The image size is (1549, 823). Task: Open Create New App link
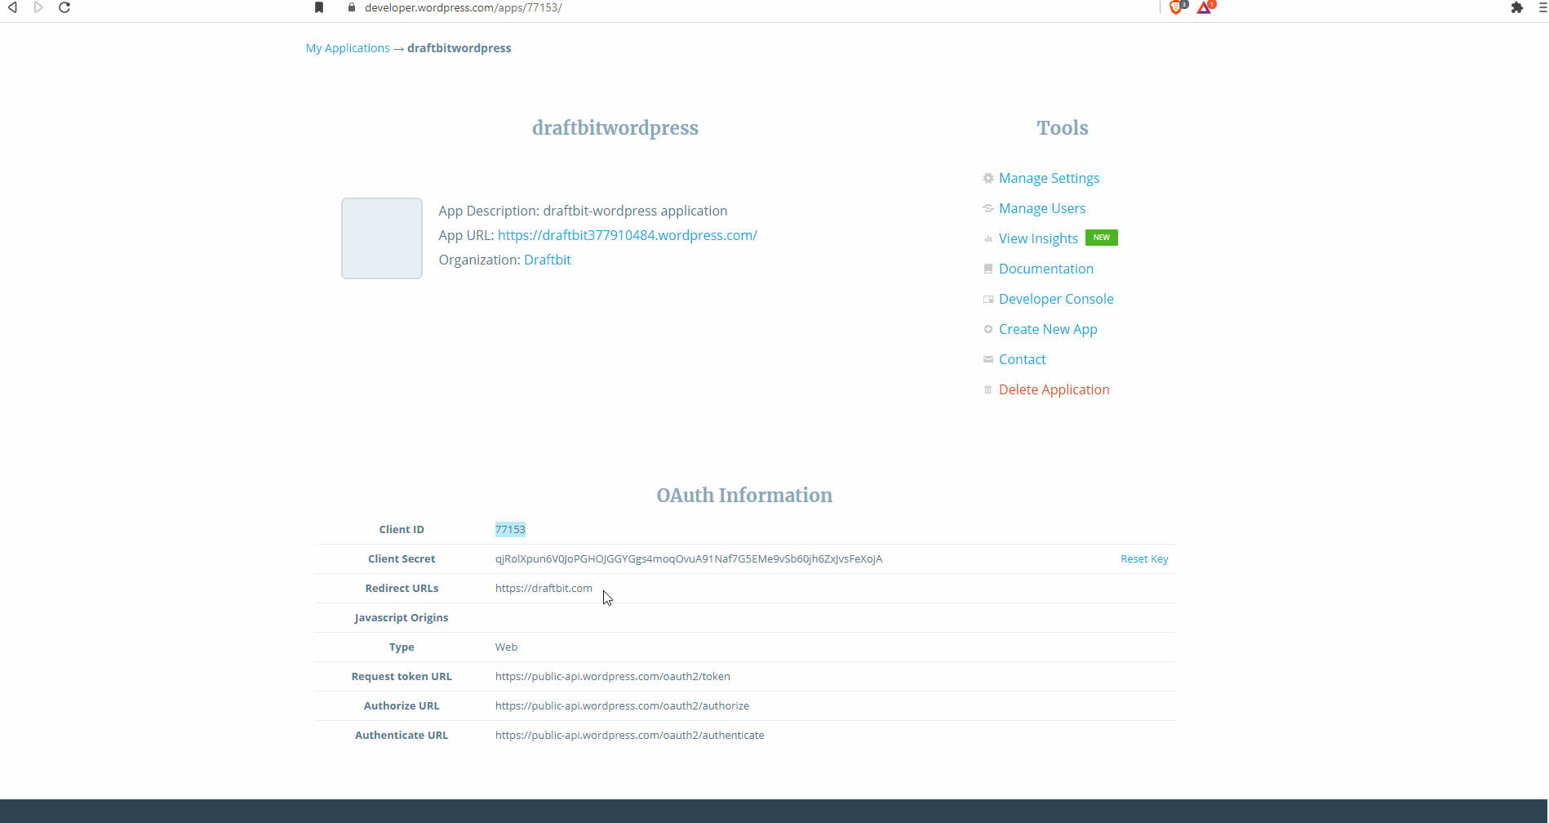pyautogui.click(x=1048, y=329)
